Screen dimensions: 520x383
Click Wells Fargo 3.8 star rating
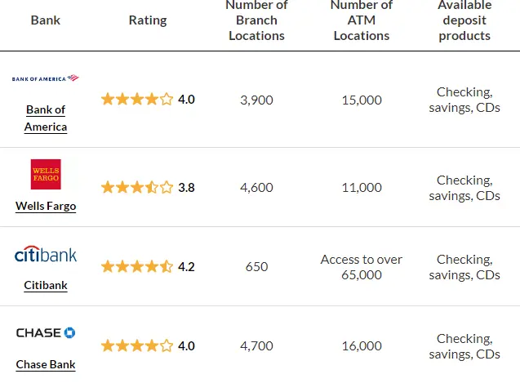pyautogui.click(x=148, y=187)
